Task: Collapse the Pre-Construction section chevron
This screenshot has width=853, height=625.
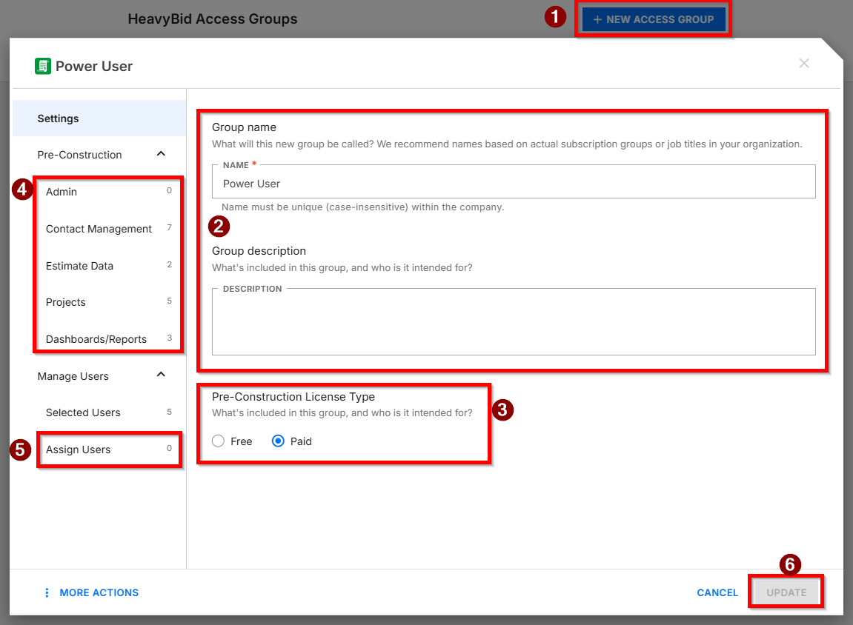Action: [161, 154]
